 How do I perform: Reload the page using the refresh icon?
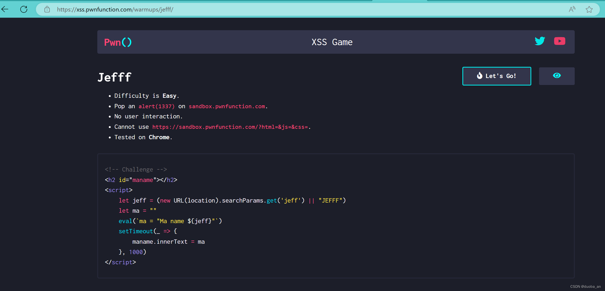[24, 9]
